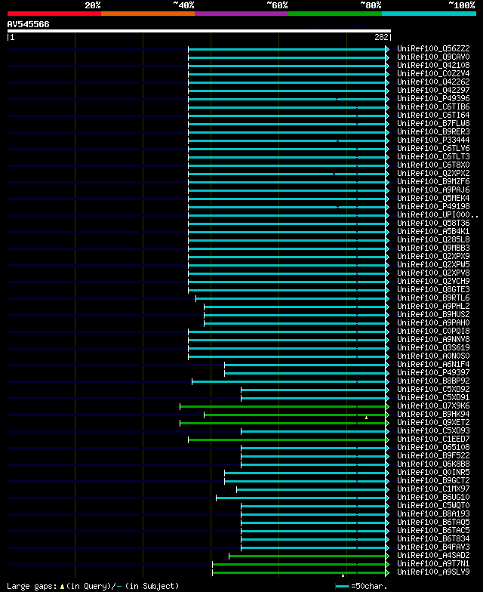Open hit UniRef100_Q42262
The width and height of the screenshot is (483, 592).
(433, 82)
